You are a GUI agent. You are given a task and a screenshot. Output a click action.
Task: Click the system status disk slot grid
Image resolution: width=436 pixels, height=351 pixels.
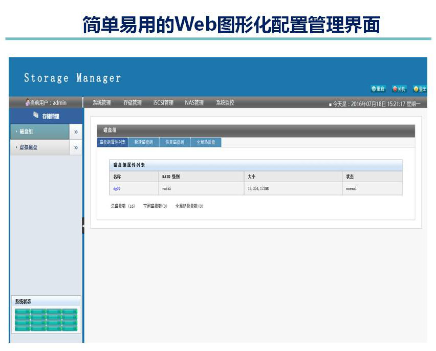click(x=46, y=319)
